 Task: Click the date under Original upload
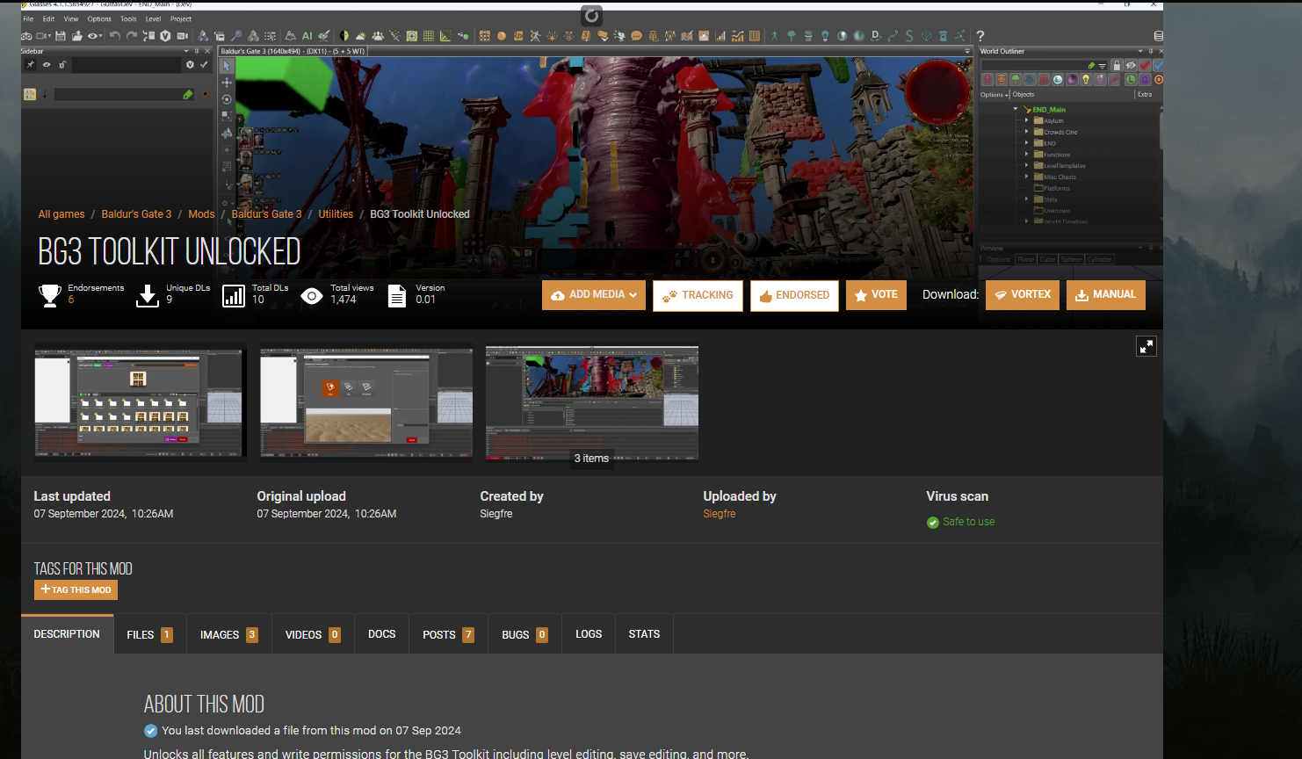(327, 514)
